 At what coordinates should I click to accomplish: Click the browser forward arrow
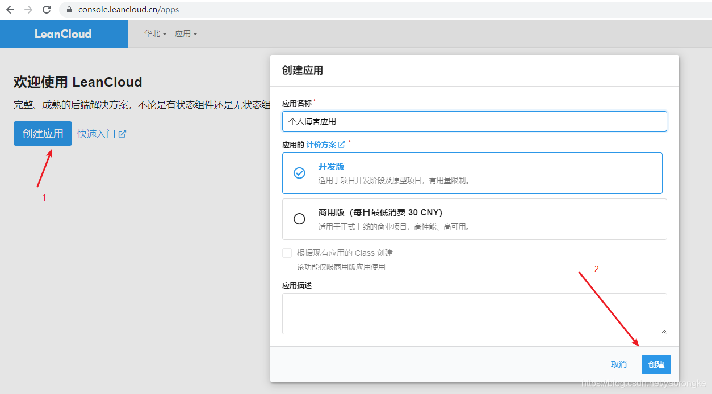tap(28, 10)
